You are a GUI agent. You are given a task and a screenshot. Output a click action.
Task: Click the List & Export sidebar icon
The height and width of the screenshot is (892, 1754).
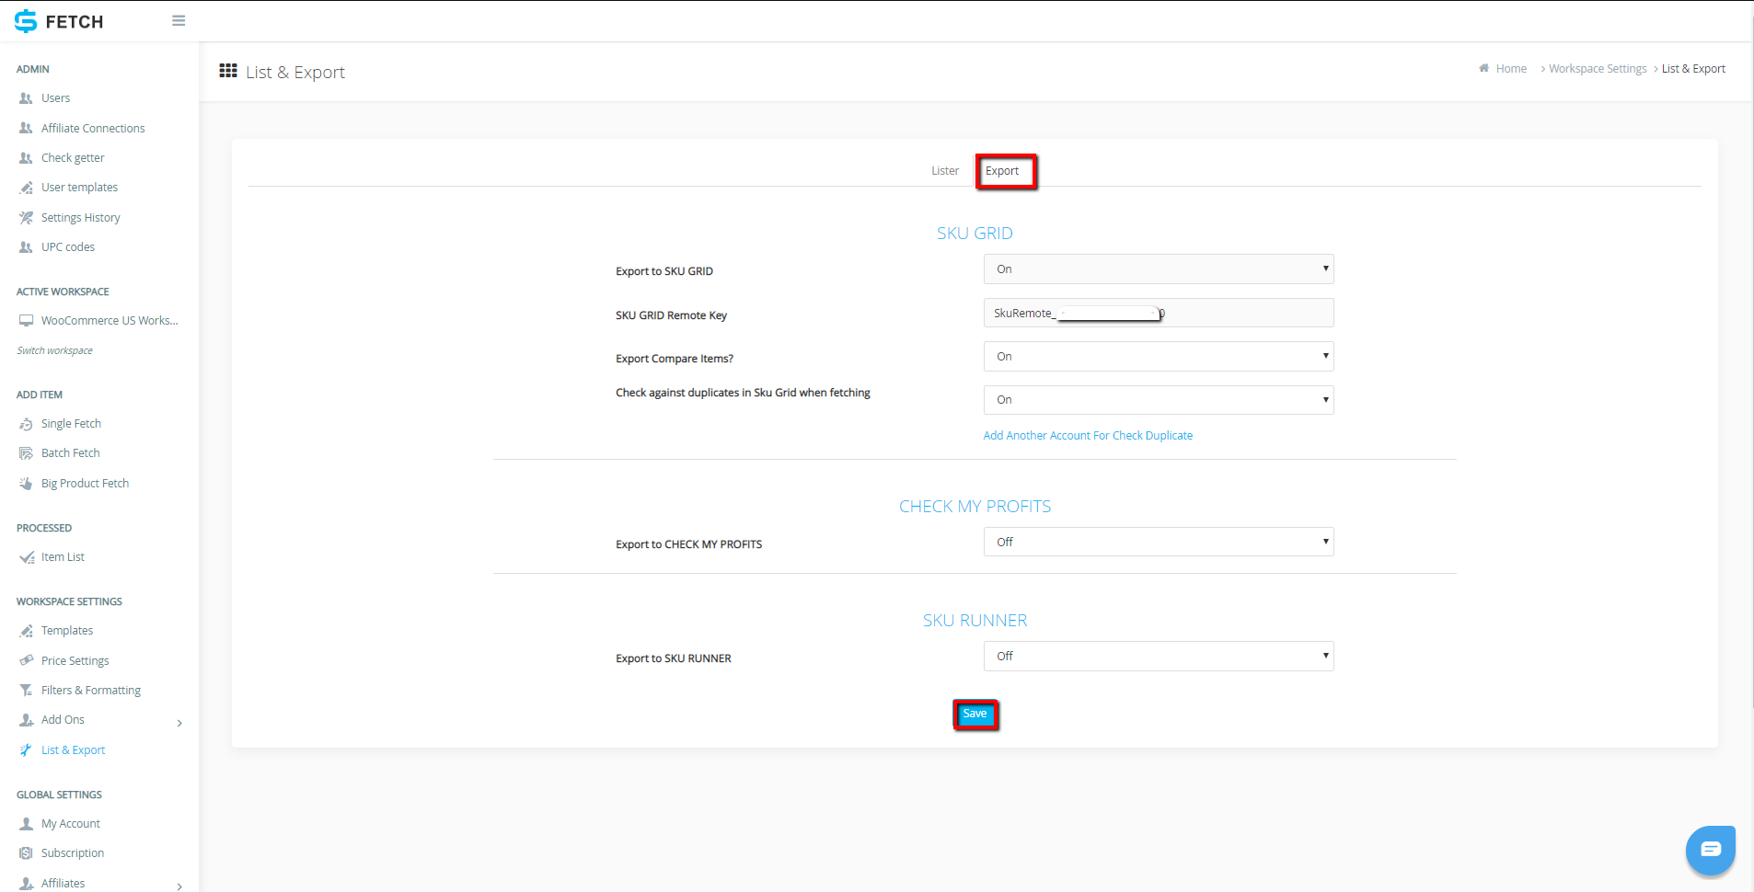26,750
